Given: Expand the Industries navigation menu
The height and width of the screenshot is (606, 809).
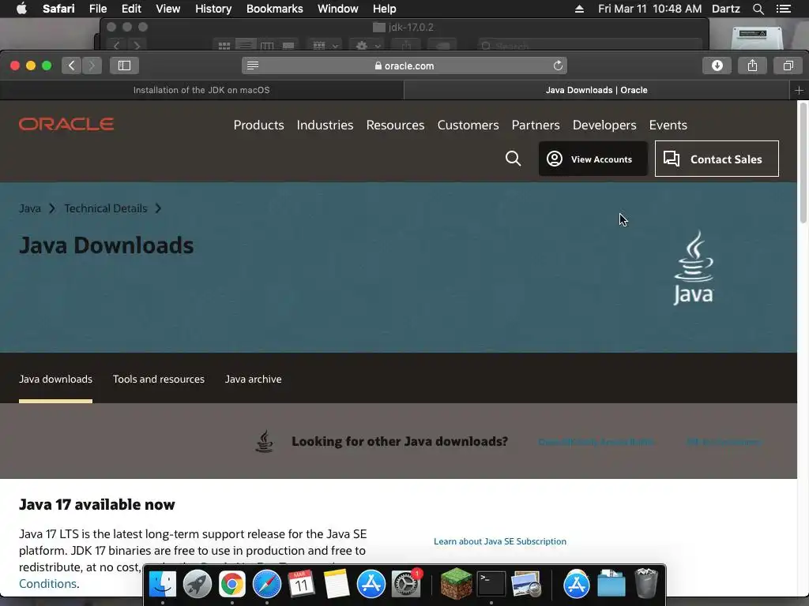Looking at the screenshot, I should pos(325,125).
